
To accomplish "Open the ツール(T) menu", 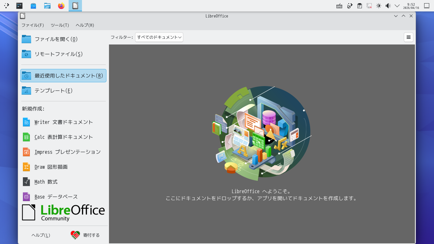I will point(60,25).
